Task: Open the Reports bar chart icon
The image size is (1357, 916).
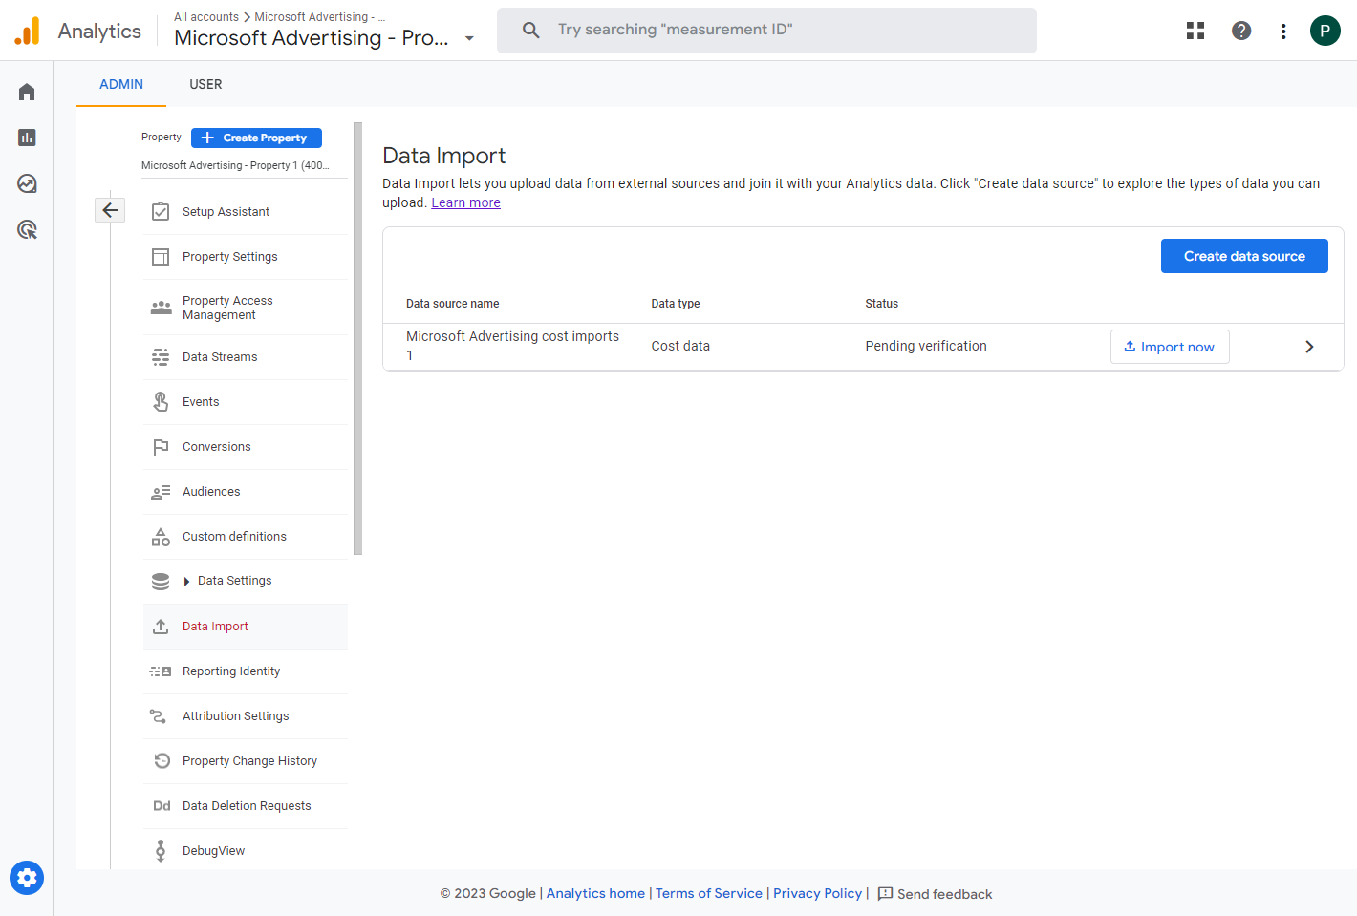Action: coord(27,138)
